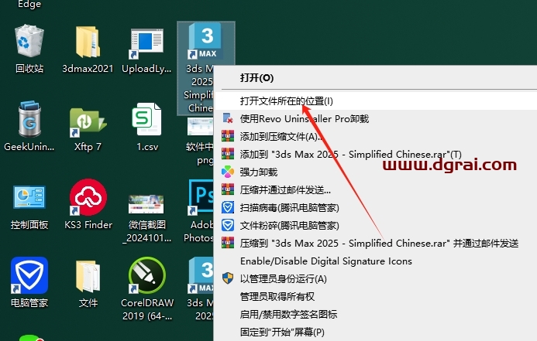The width and height of the screenshot is (537, 341).
Task: Choose 固定到"开始"屏幕(P)
Action: [375, 332]
